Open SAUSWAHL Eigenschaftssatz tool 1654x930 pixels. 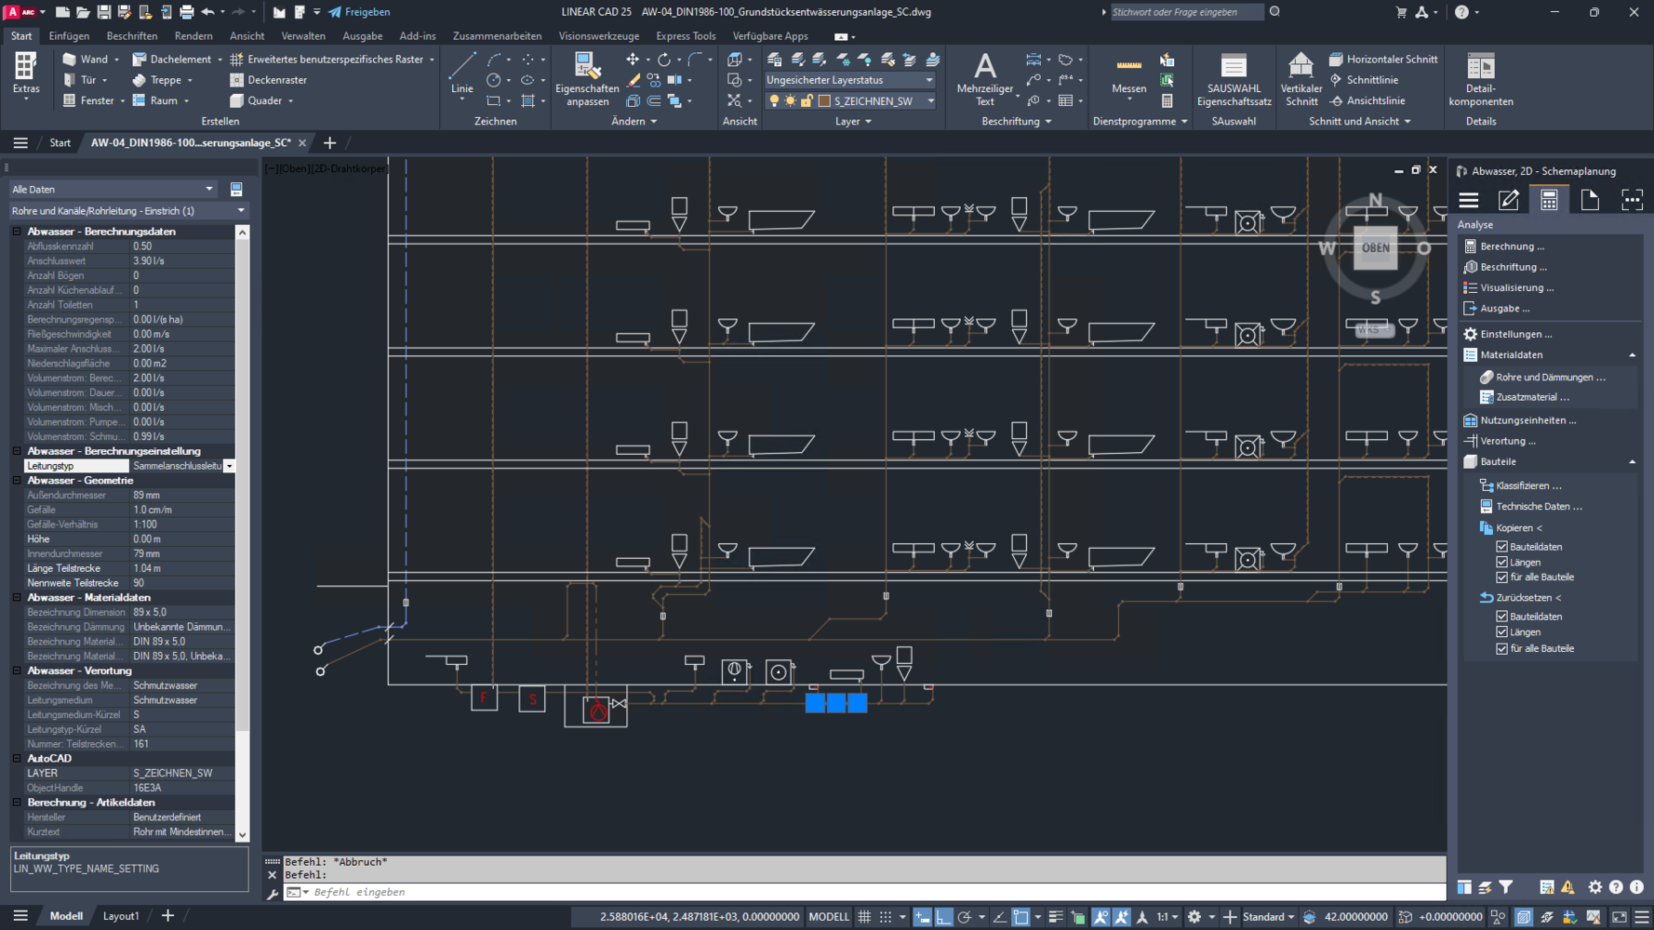point(1234,79)
